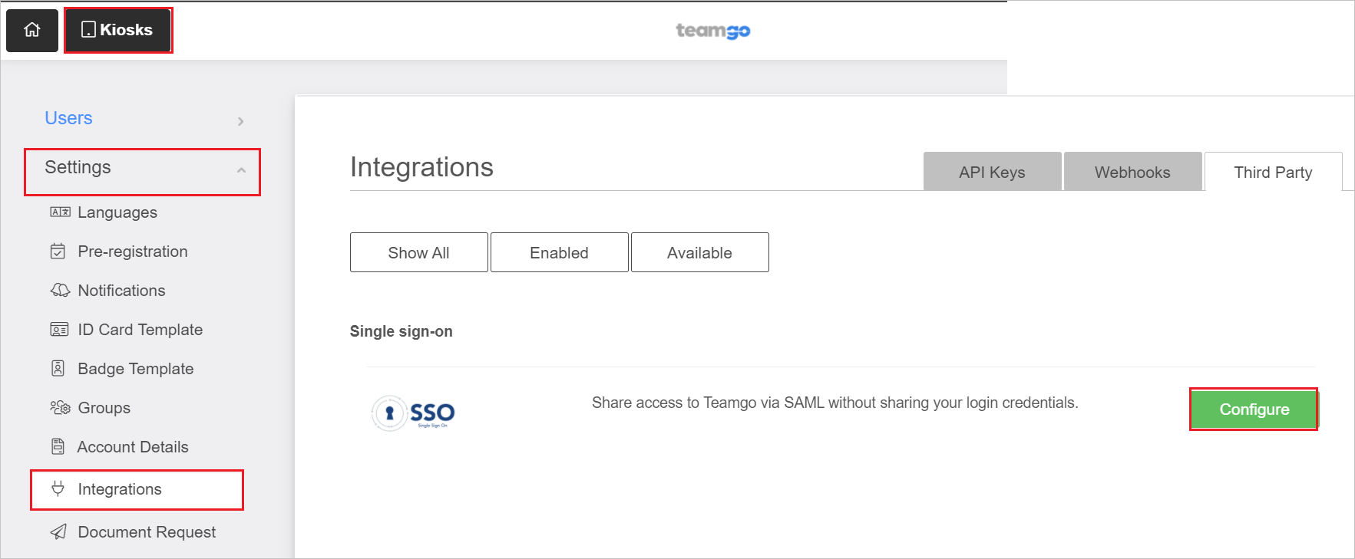Image resolution: width=1355 pixels, height=559 pixels.
Task: Click the Notifications icon
Action: point(60,291)
